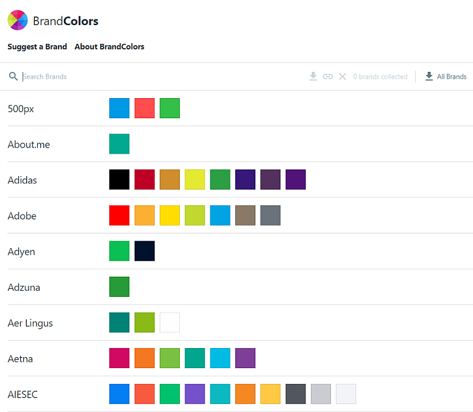Copy the Adobe lime green swatch

click(195, 215)
